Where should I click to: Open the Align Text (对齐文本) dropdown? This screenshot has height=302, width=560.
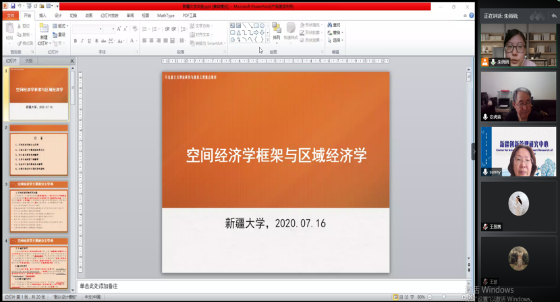[201, 34]
